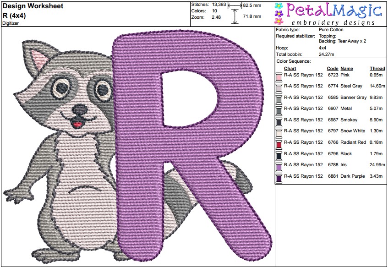Click code 6788 in the Iris row
Viewport: 388px width, 267px height.
point(333,165)
